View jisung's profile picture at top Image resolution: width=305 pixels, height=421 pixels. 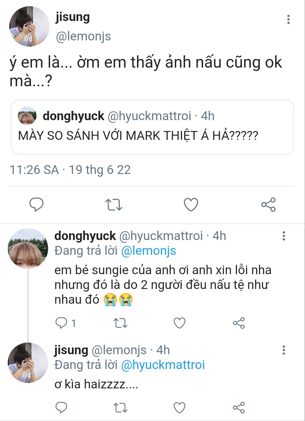tap(29, 26)
